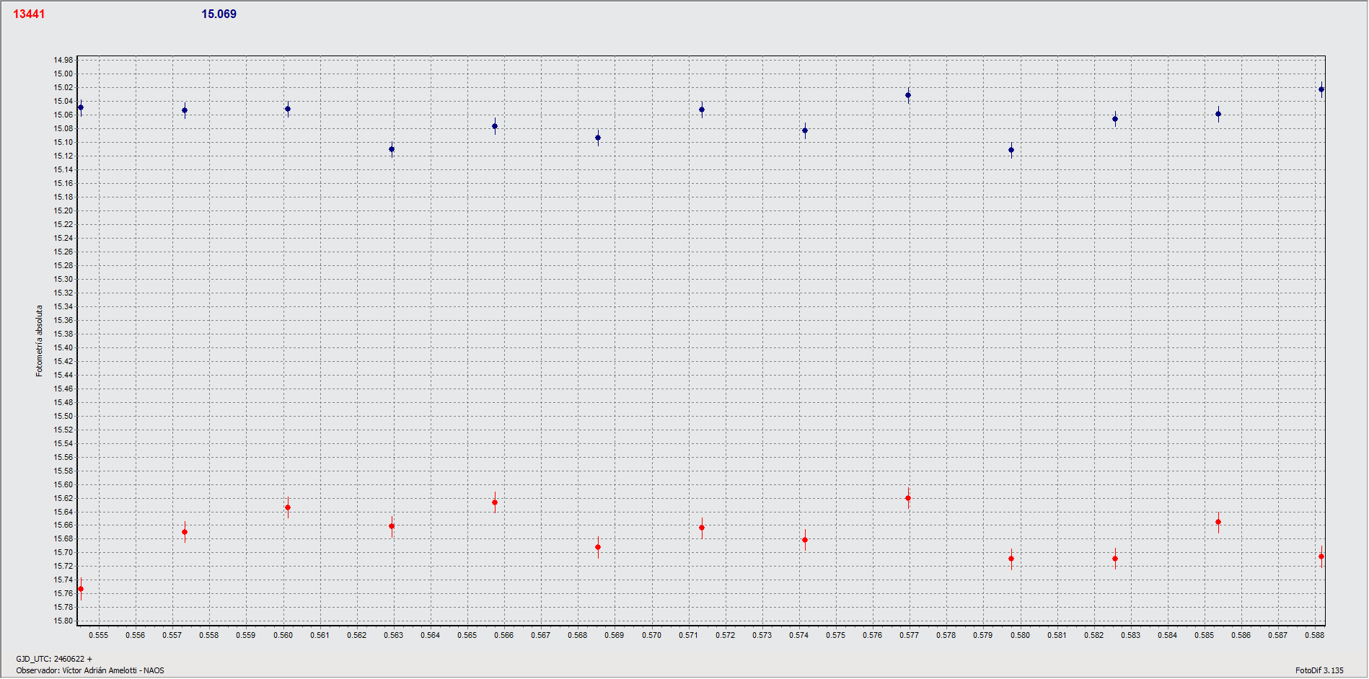Screen dimensions: 1369x679
Task: Click the red data point near 0.5601
Action: tap(288, 507)
